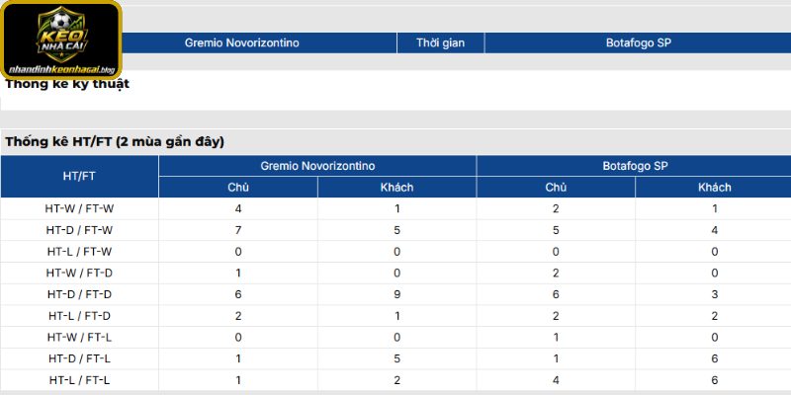
Task: Click the Thống kê HT/FT section title
Action: [115, 142]
